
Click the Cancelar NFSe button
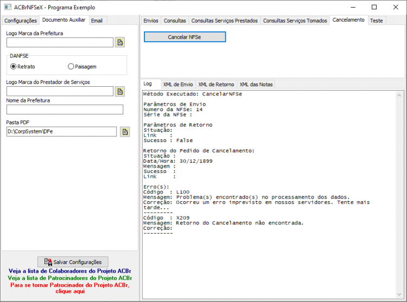pos(185,37)
